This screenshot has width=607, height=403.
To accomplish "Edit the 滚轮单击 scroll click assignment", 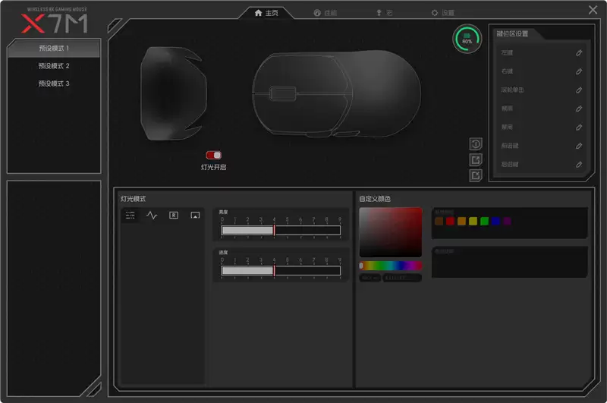I will point(579,90).
